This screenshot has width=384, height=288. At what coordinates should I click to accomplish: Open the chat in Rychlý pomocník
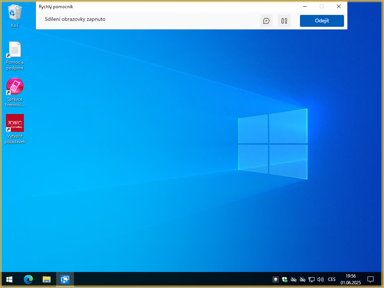click(266, 21)
